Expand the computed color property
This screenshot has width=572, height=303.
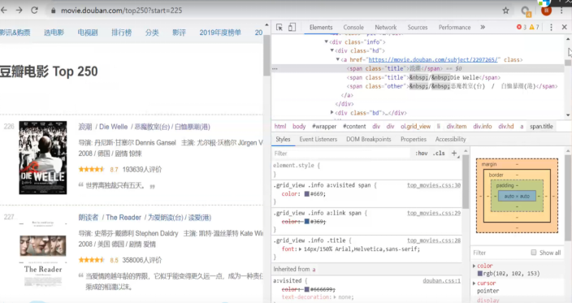point(474,266)
